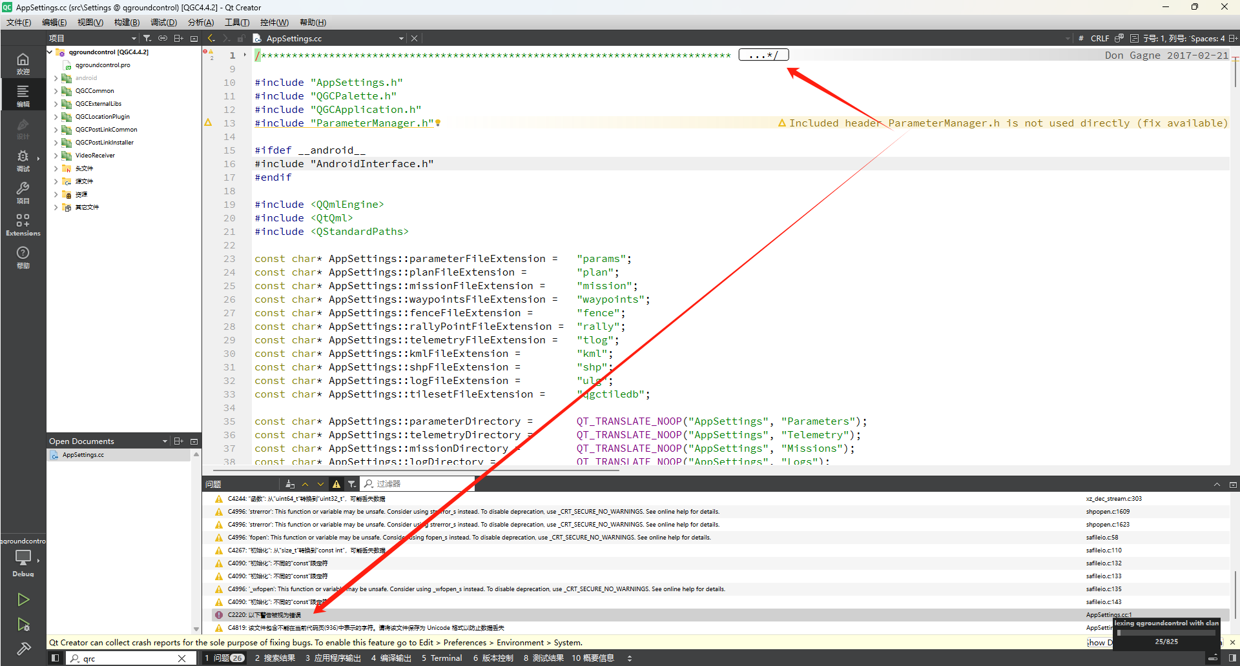
Task: Expand the QGCExternalLibs folder
Action: pos(56,104)
